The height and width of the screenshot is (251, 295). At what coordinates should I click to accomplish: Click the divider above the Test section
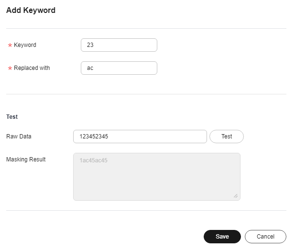point(146,94)
